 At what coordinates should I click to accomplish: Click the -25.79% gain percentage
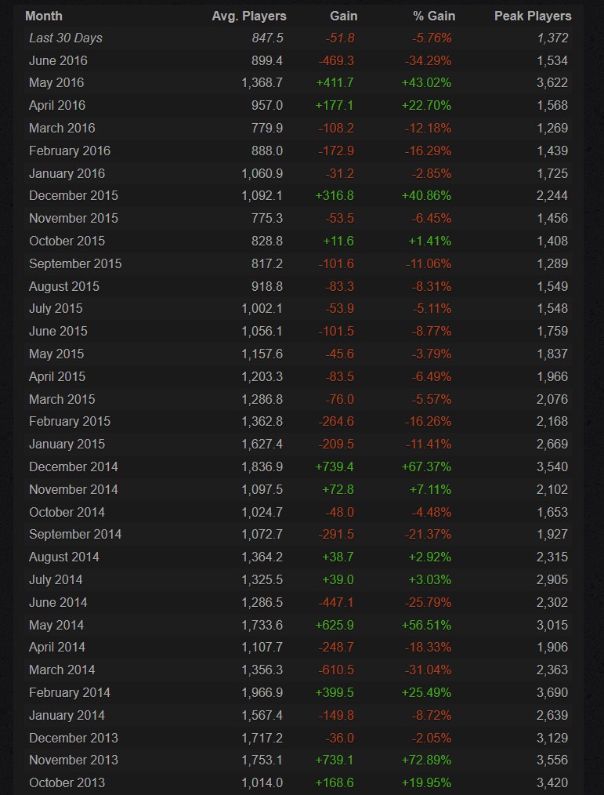point(428,602)
